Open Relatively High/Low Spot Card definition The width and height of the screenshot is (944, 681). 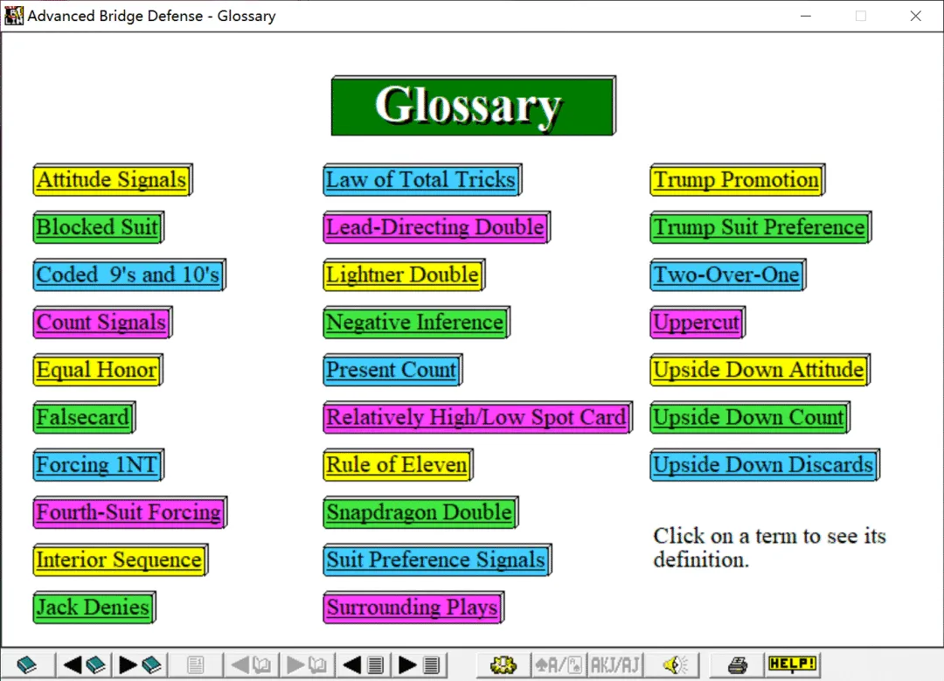coord(477,417)
